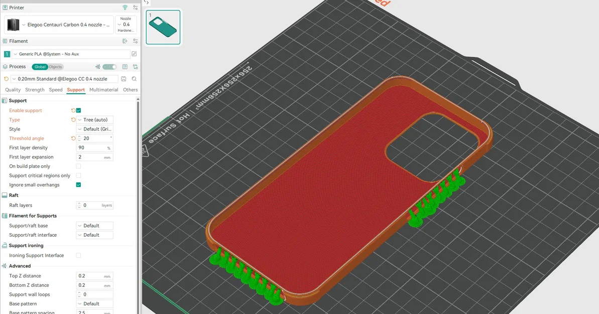
Task: Click the Nozzle 0.4 selector button
Action: 126,25
